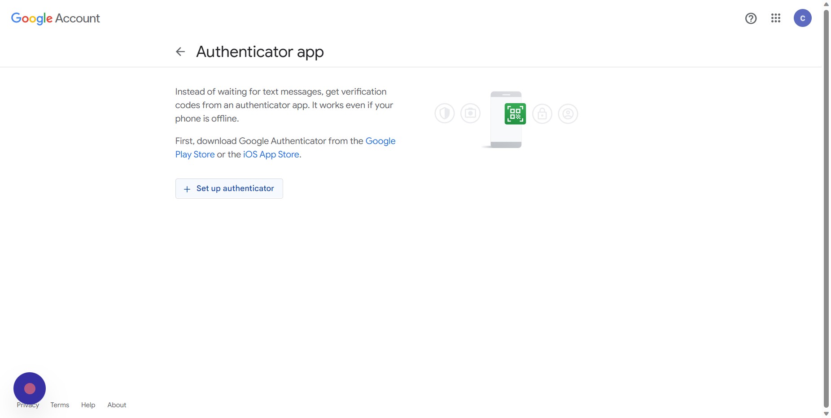Click the padlock icon in illustration
831x418 pixels.
click(542, 114)
